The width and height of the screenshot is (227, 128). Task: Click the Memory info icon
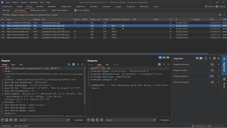coord(193,126)
